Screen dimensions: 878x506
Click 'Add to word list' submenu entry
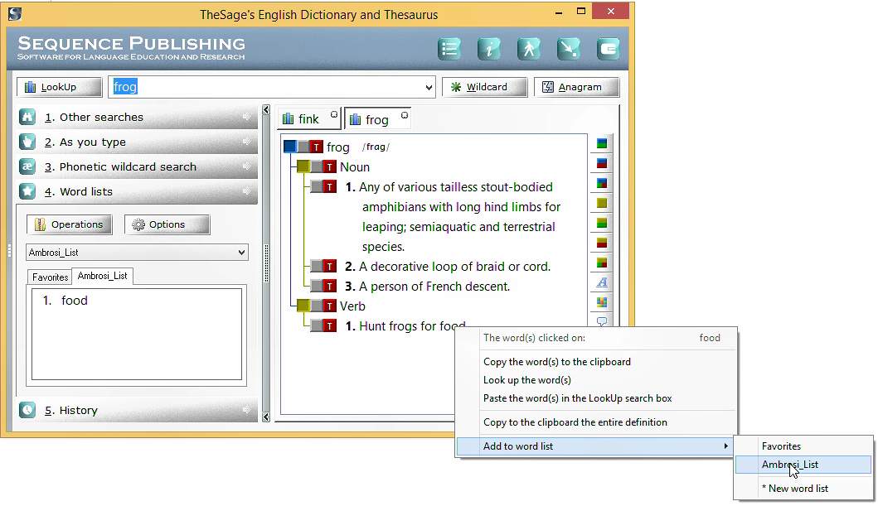(594, 446)
